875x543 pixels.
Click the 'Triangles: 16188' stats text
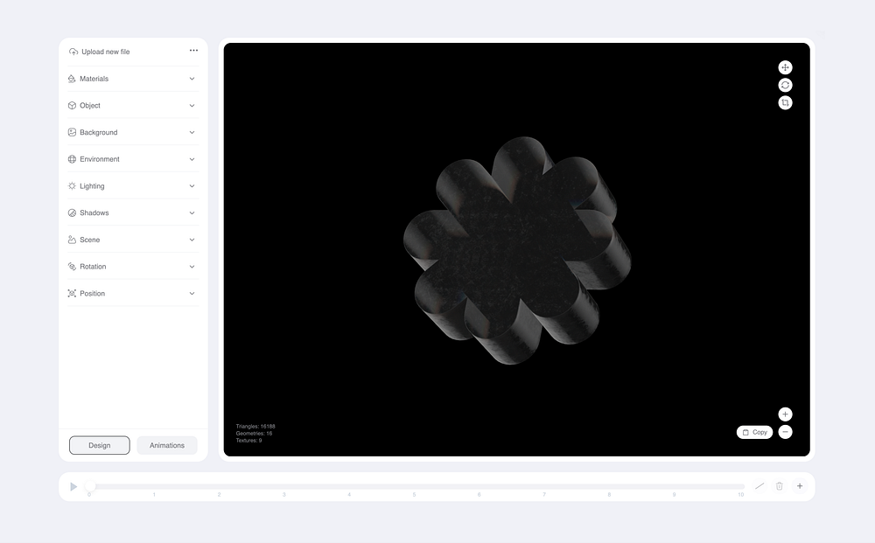click(255, 427)
